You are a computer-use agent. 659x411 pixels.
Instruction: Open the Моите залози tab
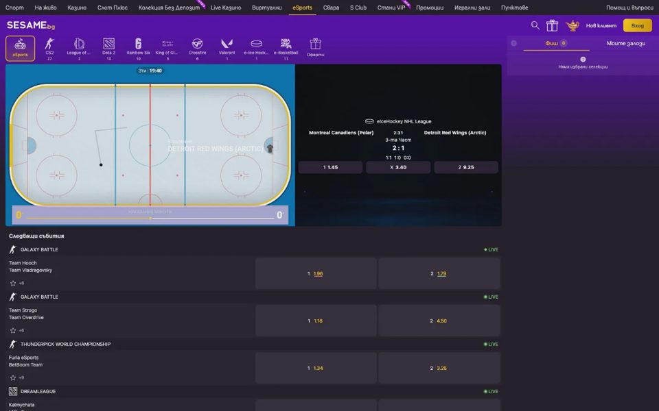click(626, 43)
